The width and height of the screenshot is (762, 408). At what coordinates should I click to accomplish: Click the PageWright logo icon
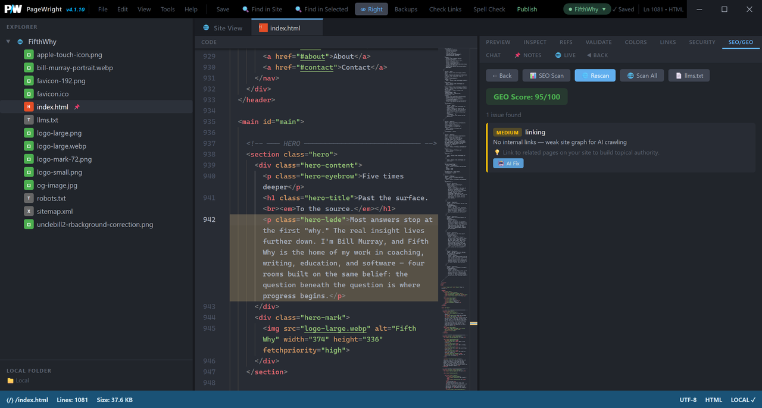click(x=13, y=9)
